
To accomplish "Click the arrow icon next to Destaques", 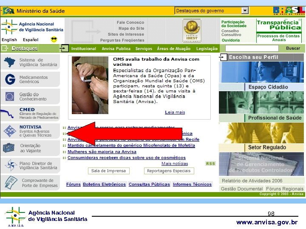I will [64, 48].
